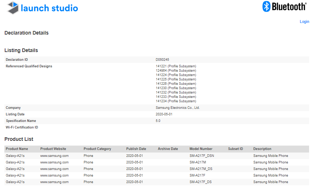Follow the 141225 Profile Subsystem link
The image size is (312, 190).
click(176, 79)
